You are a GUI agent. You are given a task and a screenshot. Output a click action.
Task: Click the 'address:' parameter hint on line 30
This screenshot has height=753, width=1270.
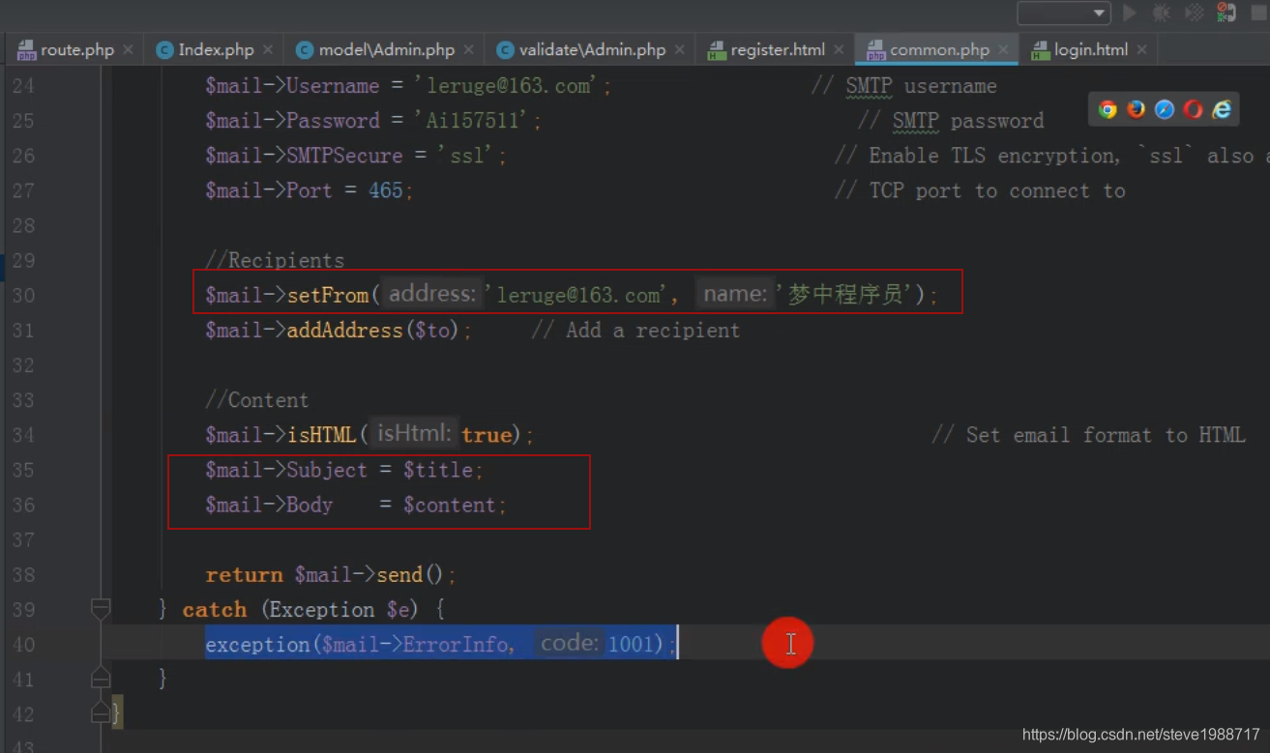pos(432,293)
